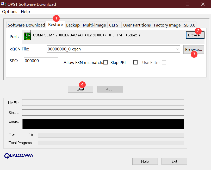Click the COM4 device port icon

tap(27, 35)
